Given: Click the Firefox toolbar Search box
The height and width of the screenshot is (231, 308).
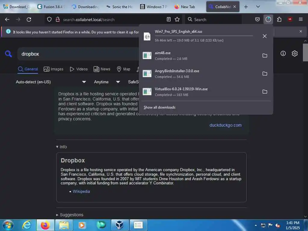Looking at the screenshot, I should (214, 20).
